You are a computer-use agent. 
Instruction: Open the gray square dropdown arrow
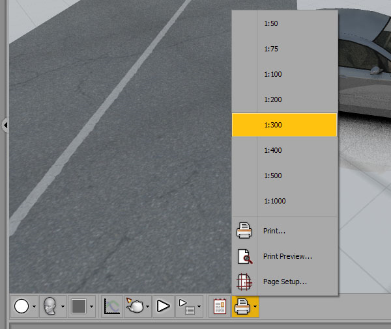[91, 307]
